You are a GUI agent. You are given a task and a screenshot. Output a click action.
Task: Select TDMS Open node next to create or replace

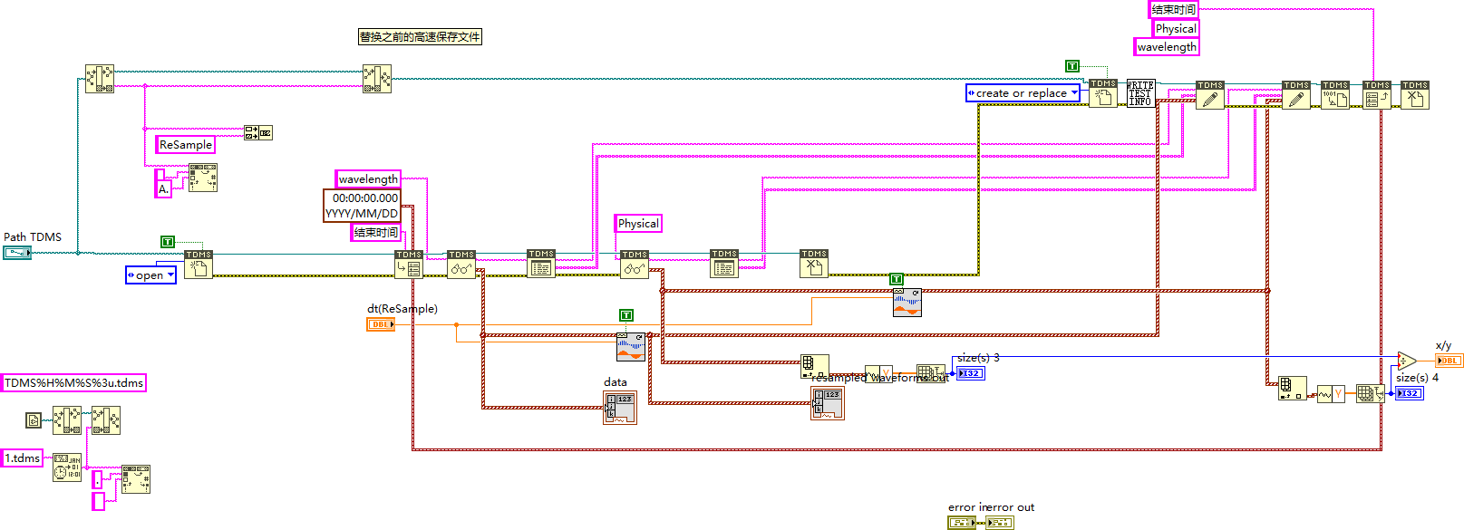click(1103, 93)
